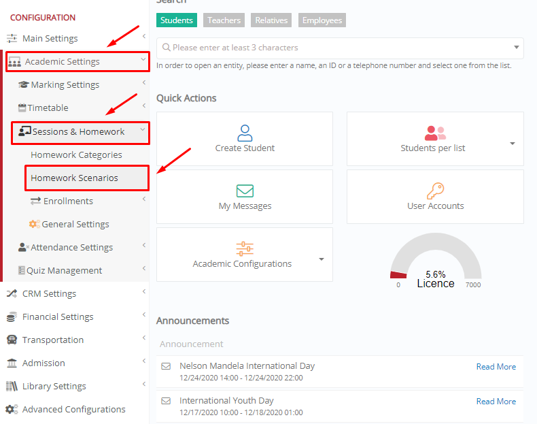Click the Admission building icon
The image size is (537, 424).
12,363
